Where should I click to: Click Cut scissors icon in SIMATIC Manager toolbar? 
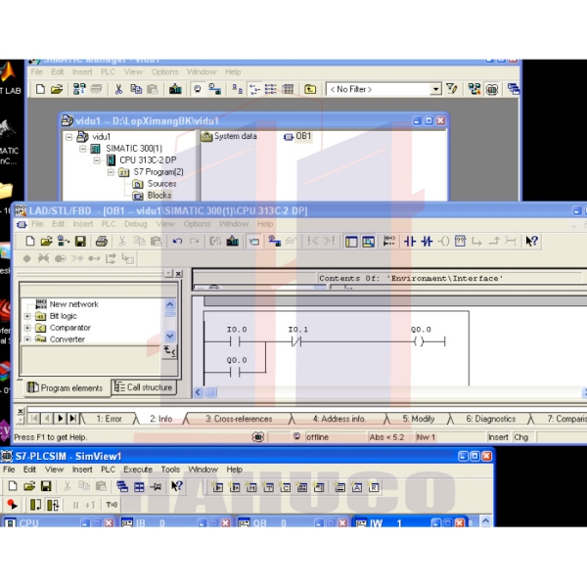(118, 89)
